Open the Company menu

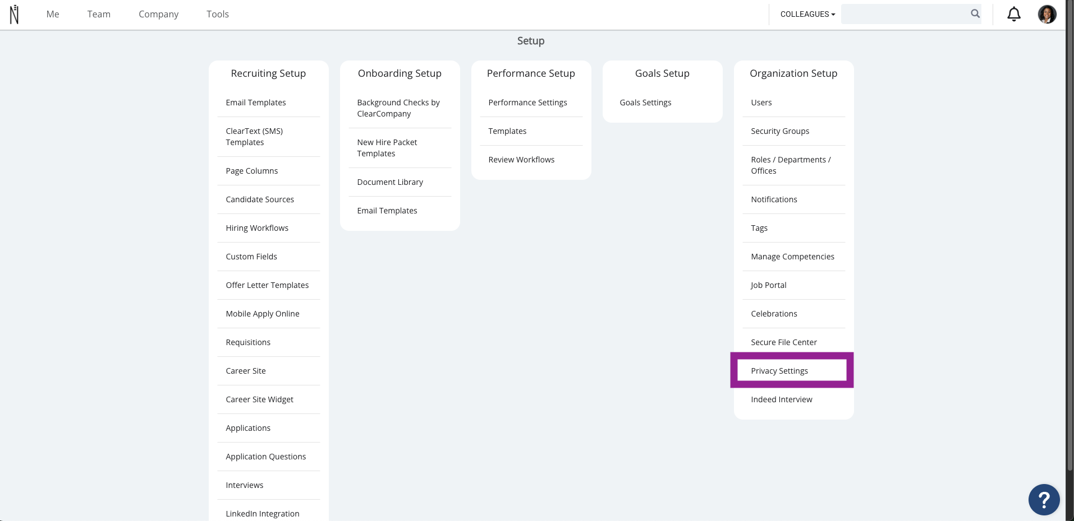tap(158, 14)
